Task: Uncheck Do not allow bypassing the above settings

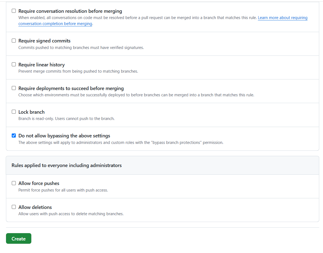Action: pyautogui.click(x=14, y=135)
